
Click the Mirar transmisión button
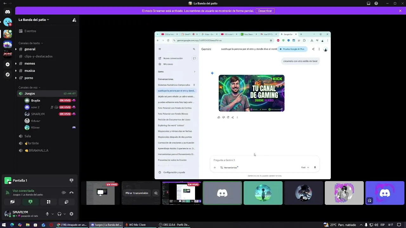[x=137, y=193]
